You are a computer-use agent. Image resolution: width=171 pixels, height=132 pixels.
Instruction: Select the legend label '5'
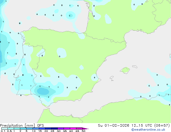tap(26, 131)
